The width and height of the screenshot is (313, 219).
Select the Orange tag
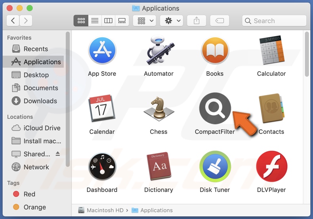[33, 207]
